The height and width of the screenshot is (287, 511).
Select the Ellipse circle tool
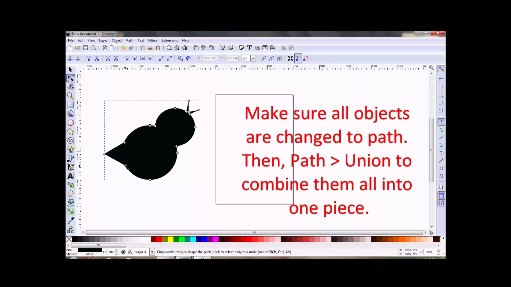click(71, 123)
